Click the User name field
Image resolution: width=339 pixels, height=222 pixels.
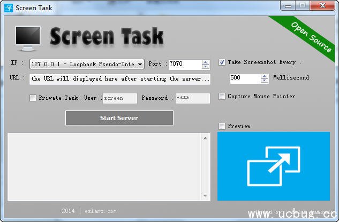point(119,98)
